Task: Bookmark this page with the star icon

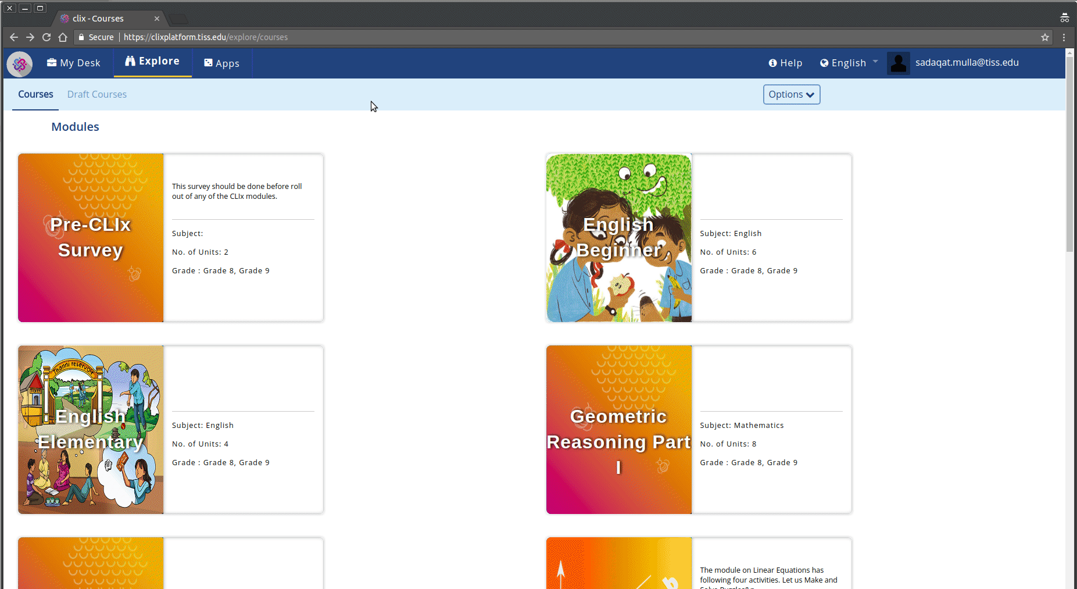Action: [1044, 37]
